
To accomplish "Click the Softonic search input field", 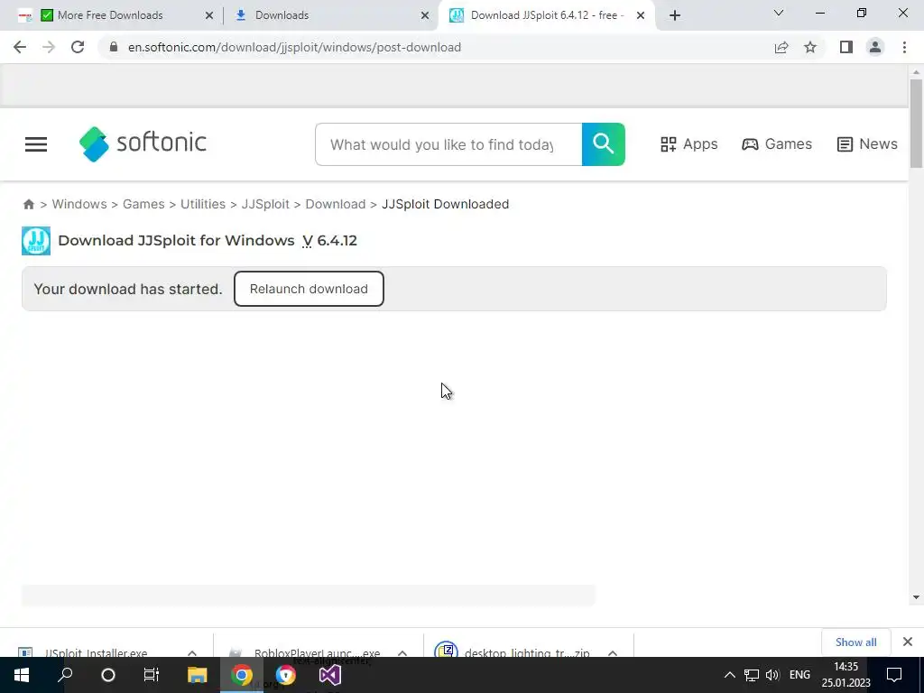I will [x=448, y=144].
